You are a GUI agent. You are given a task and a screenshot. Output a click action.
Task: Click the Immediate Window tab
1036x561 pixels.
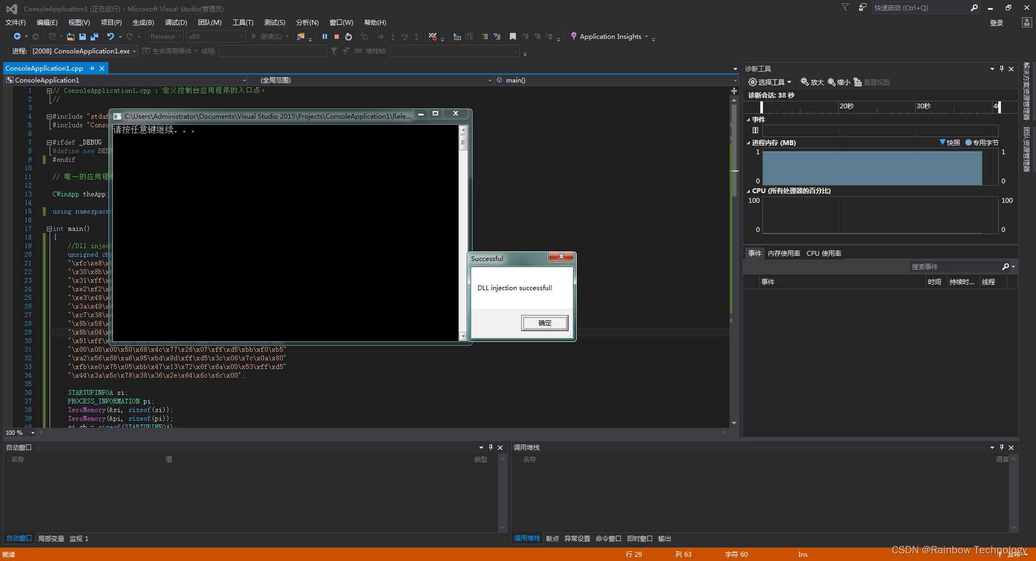point(639,539)
